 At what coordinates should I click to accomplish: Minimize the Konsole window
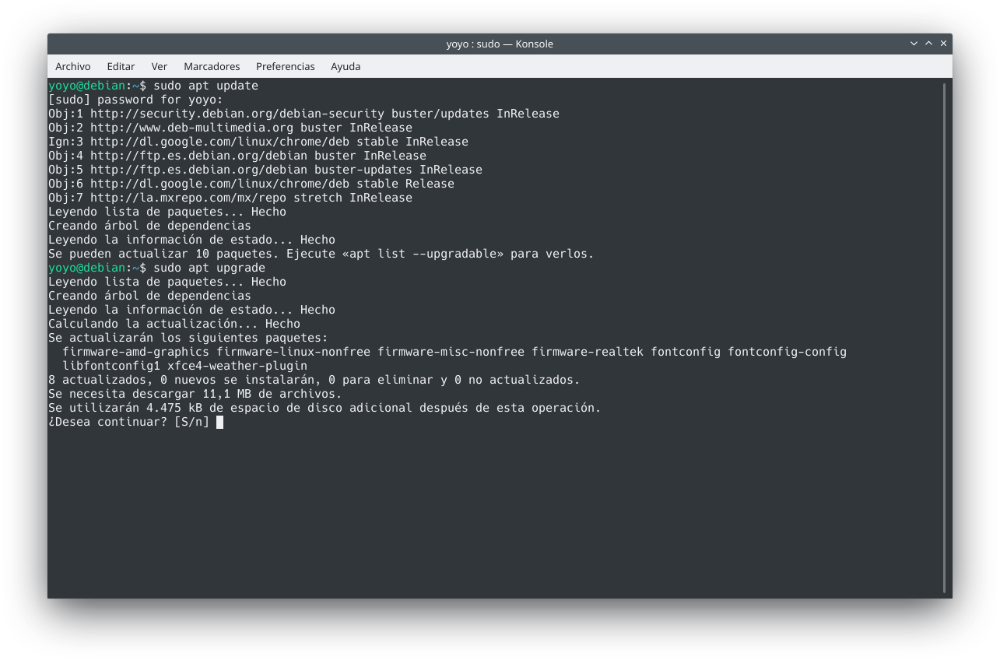914,44
